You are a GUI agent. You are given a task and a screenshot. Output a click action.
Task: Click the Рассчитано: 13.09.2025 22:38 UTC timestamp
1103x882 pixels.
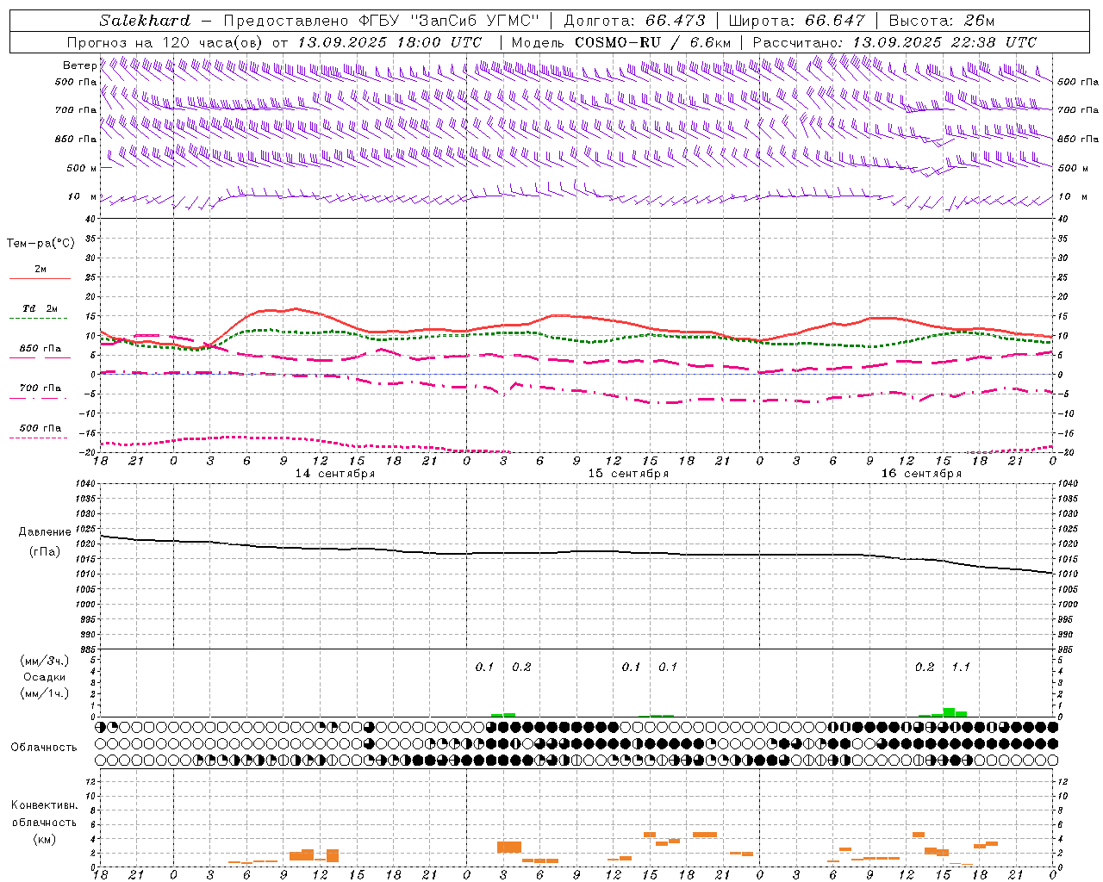pos(894,42)
